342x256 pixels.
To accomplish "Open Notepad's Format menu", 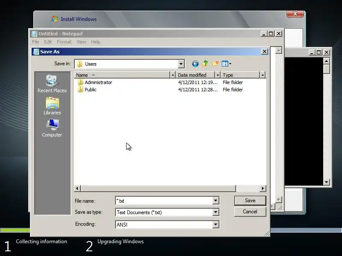I will (64, 42).
